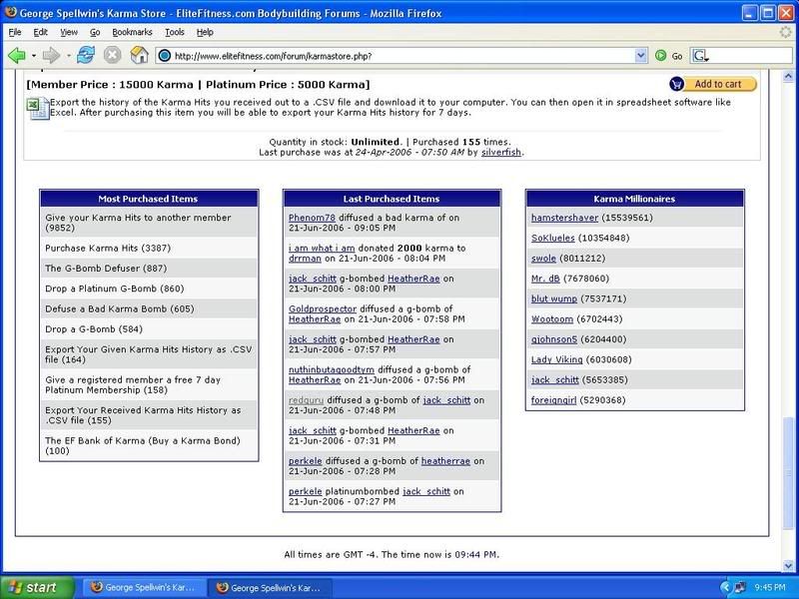
Task: Click the Phenom78 user link
Action: (x=312, y=217)
